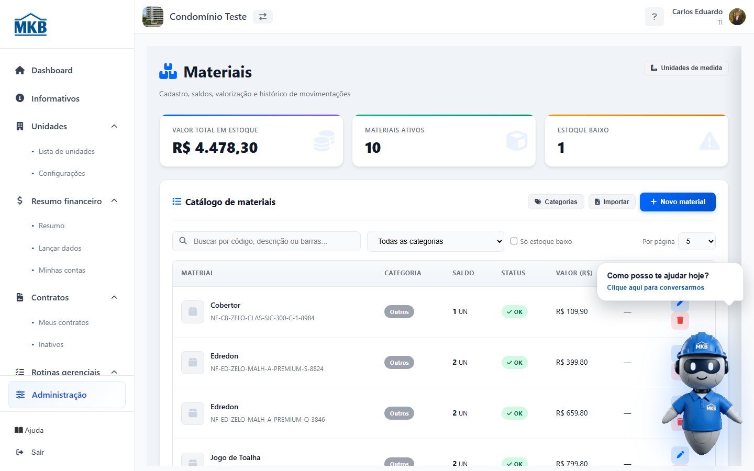The width and height of the screenshot is (754, 471).
Task: Click the Estoque baixo summary card
Action: 637,141
